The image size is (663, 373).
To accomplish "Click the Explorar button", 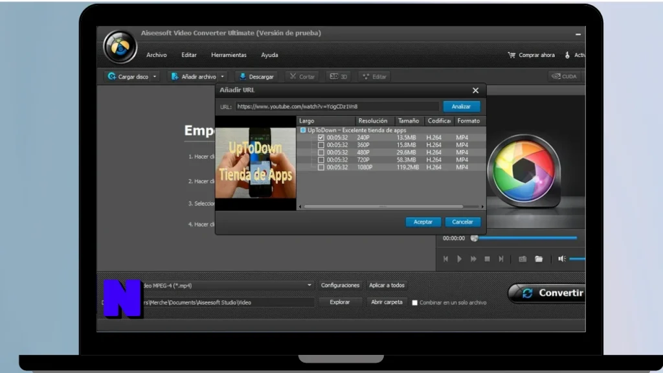I will [x=340, y=302].
